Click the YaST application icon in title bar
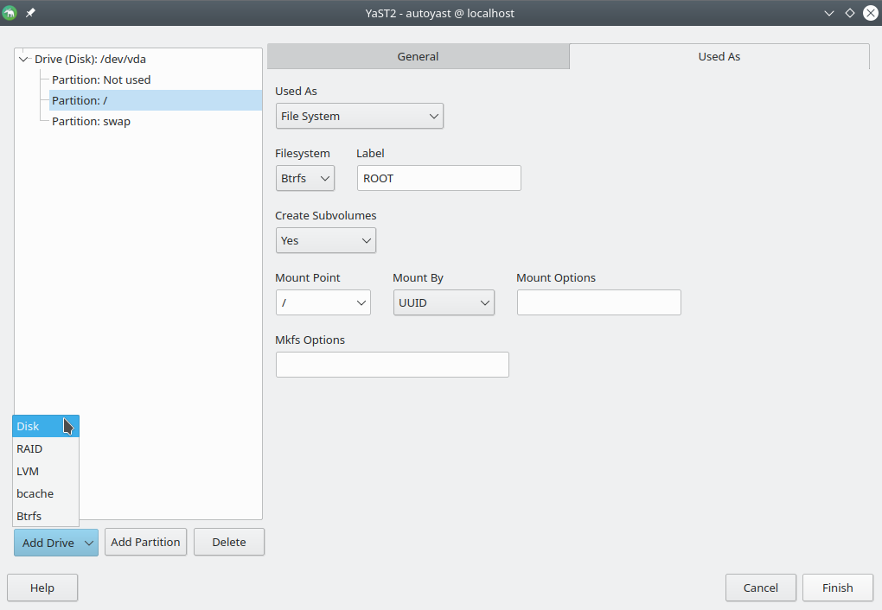The height and width of the screenshot is (610, 882). click(x=10, y=13)
